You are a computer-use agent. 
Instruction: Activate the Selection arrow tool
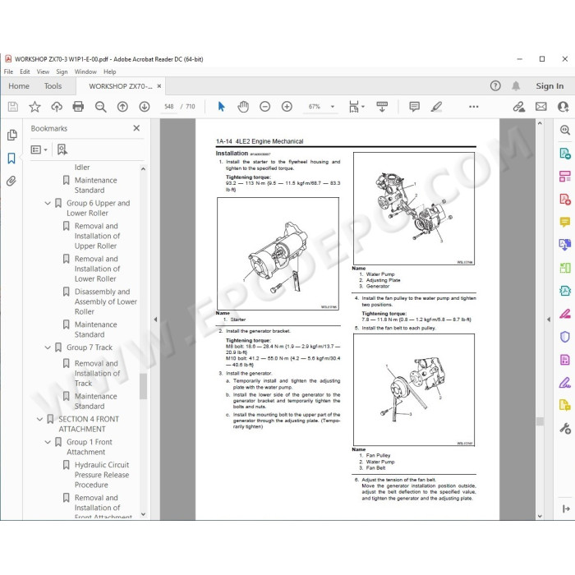click(x=221, y=107)
